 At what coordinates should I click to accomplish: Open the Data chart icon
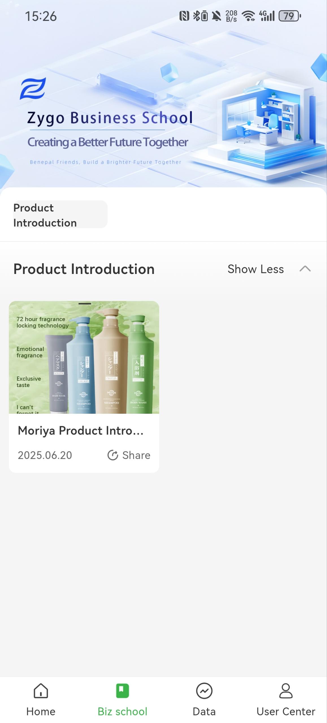tap(204, 691)
